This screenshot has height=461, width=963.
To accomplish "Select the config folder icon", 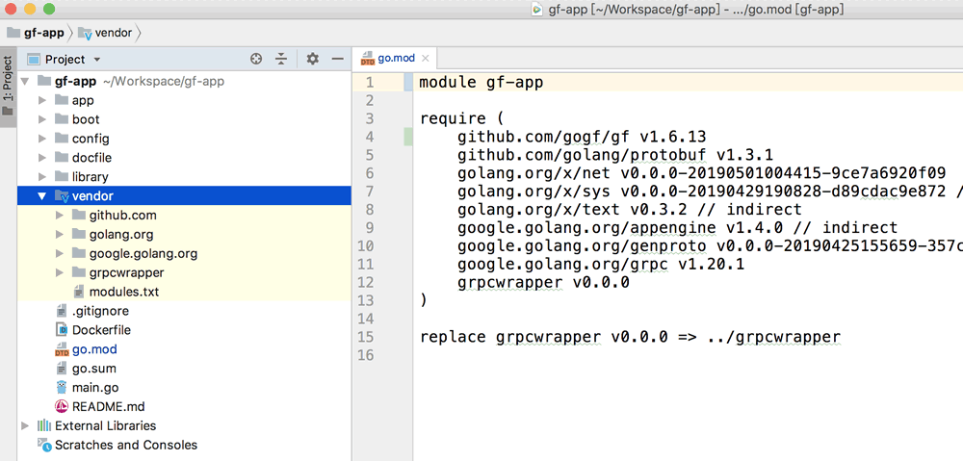I will (x=62, y=138).
